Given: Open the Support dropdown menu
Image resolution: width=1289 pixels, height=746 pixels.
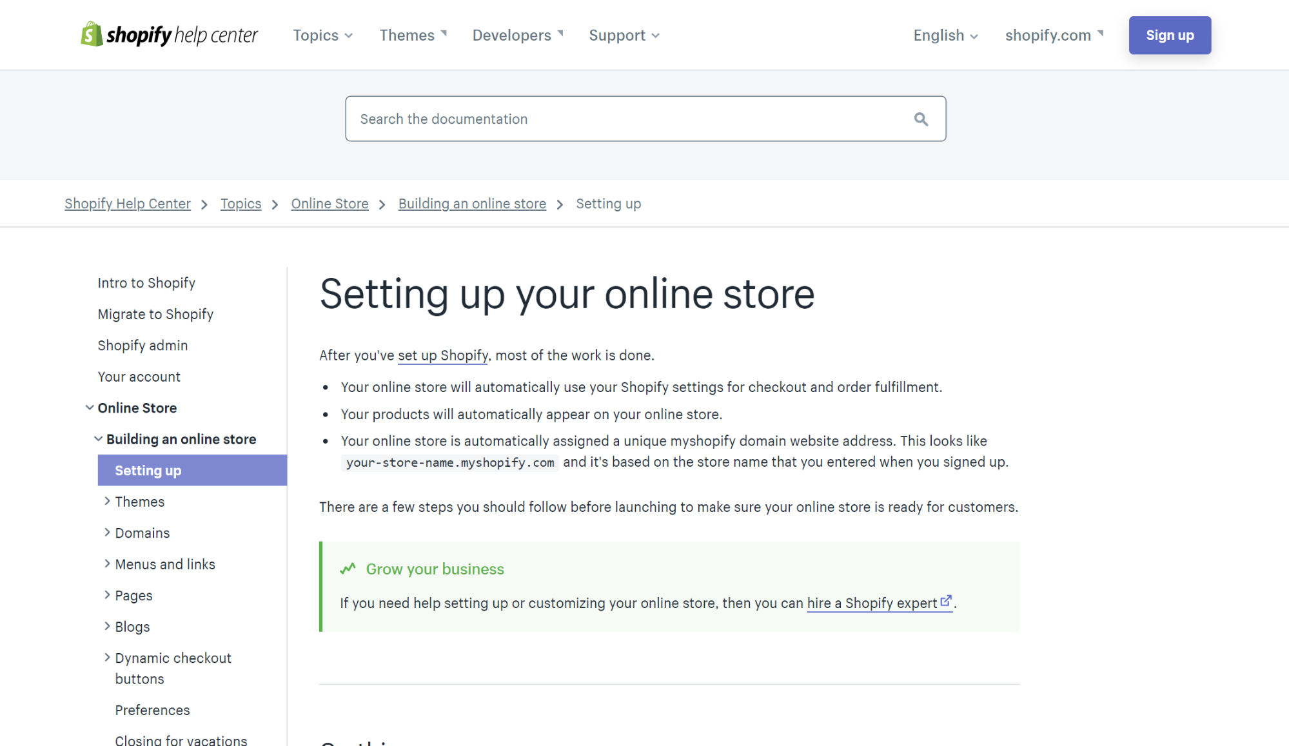Looking at the screenshot, I should (624, 35).
